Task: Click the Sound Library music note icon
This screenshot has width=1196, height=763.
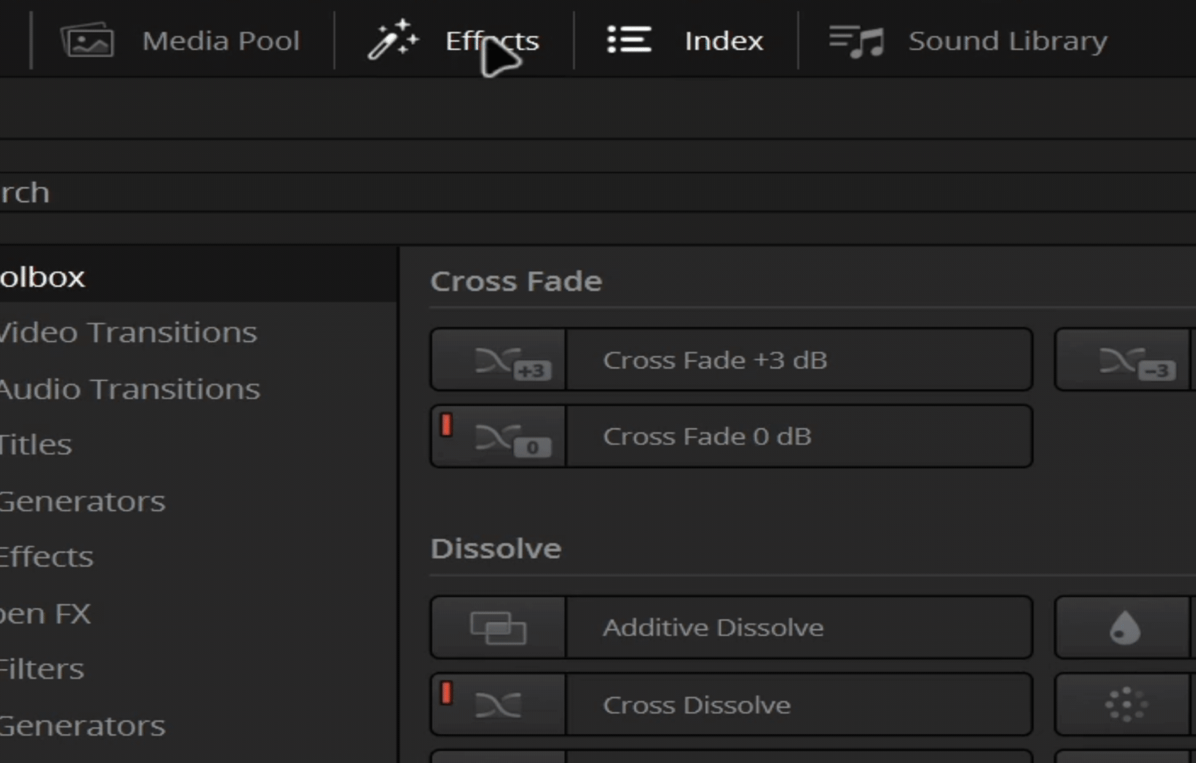Action: tap(856, 41)
